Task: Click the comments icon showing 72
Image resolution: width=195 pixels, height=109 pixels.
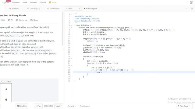Action: point(9,20)
